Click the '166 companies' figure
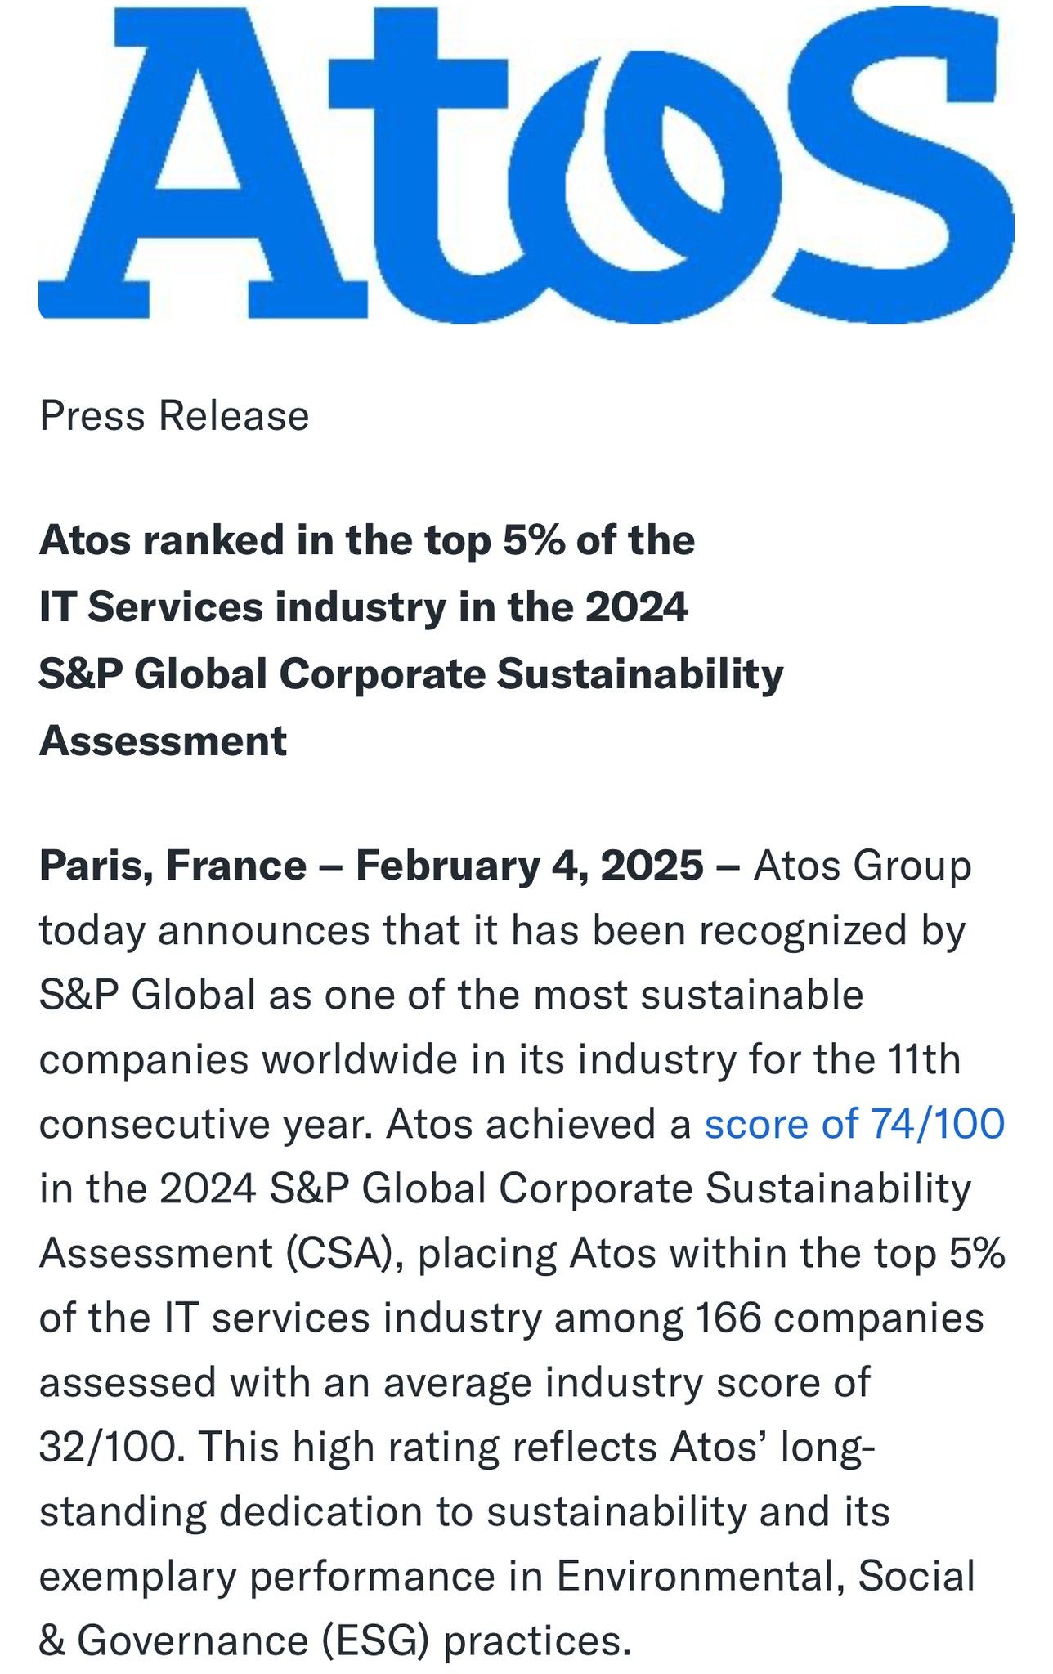This screenshot has height=1674, width=1053. [x=840, y=1318]
